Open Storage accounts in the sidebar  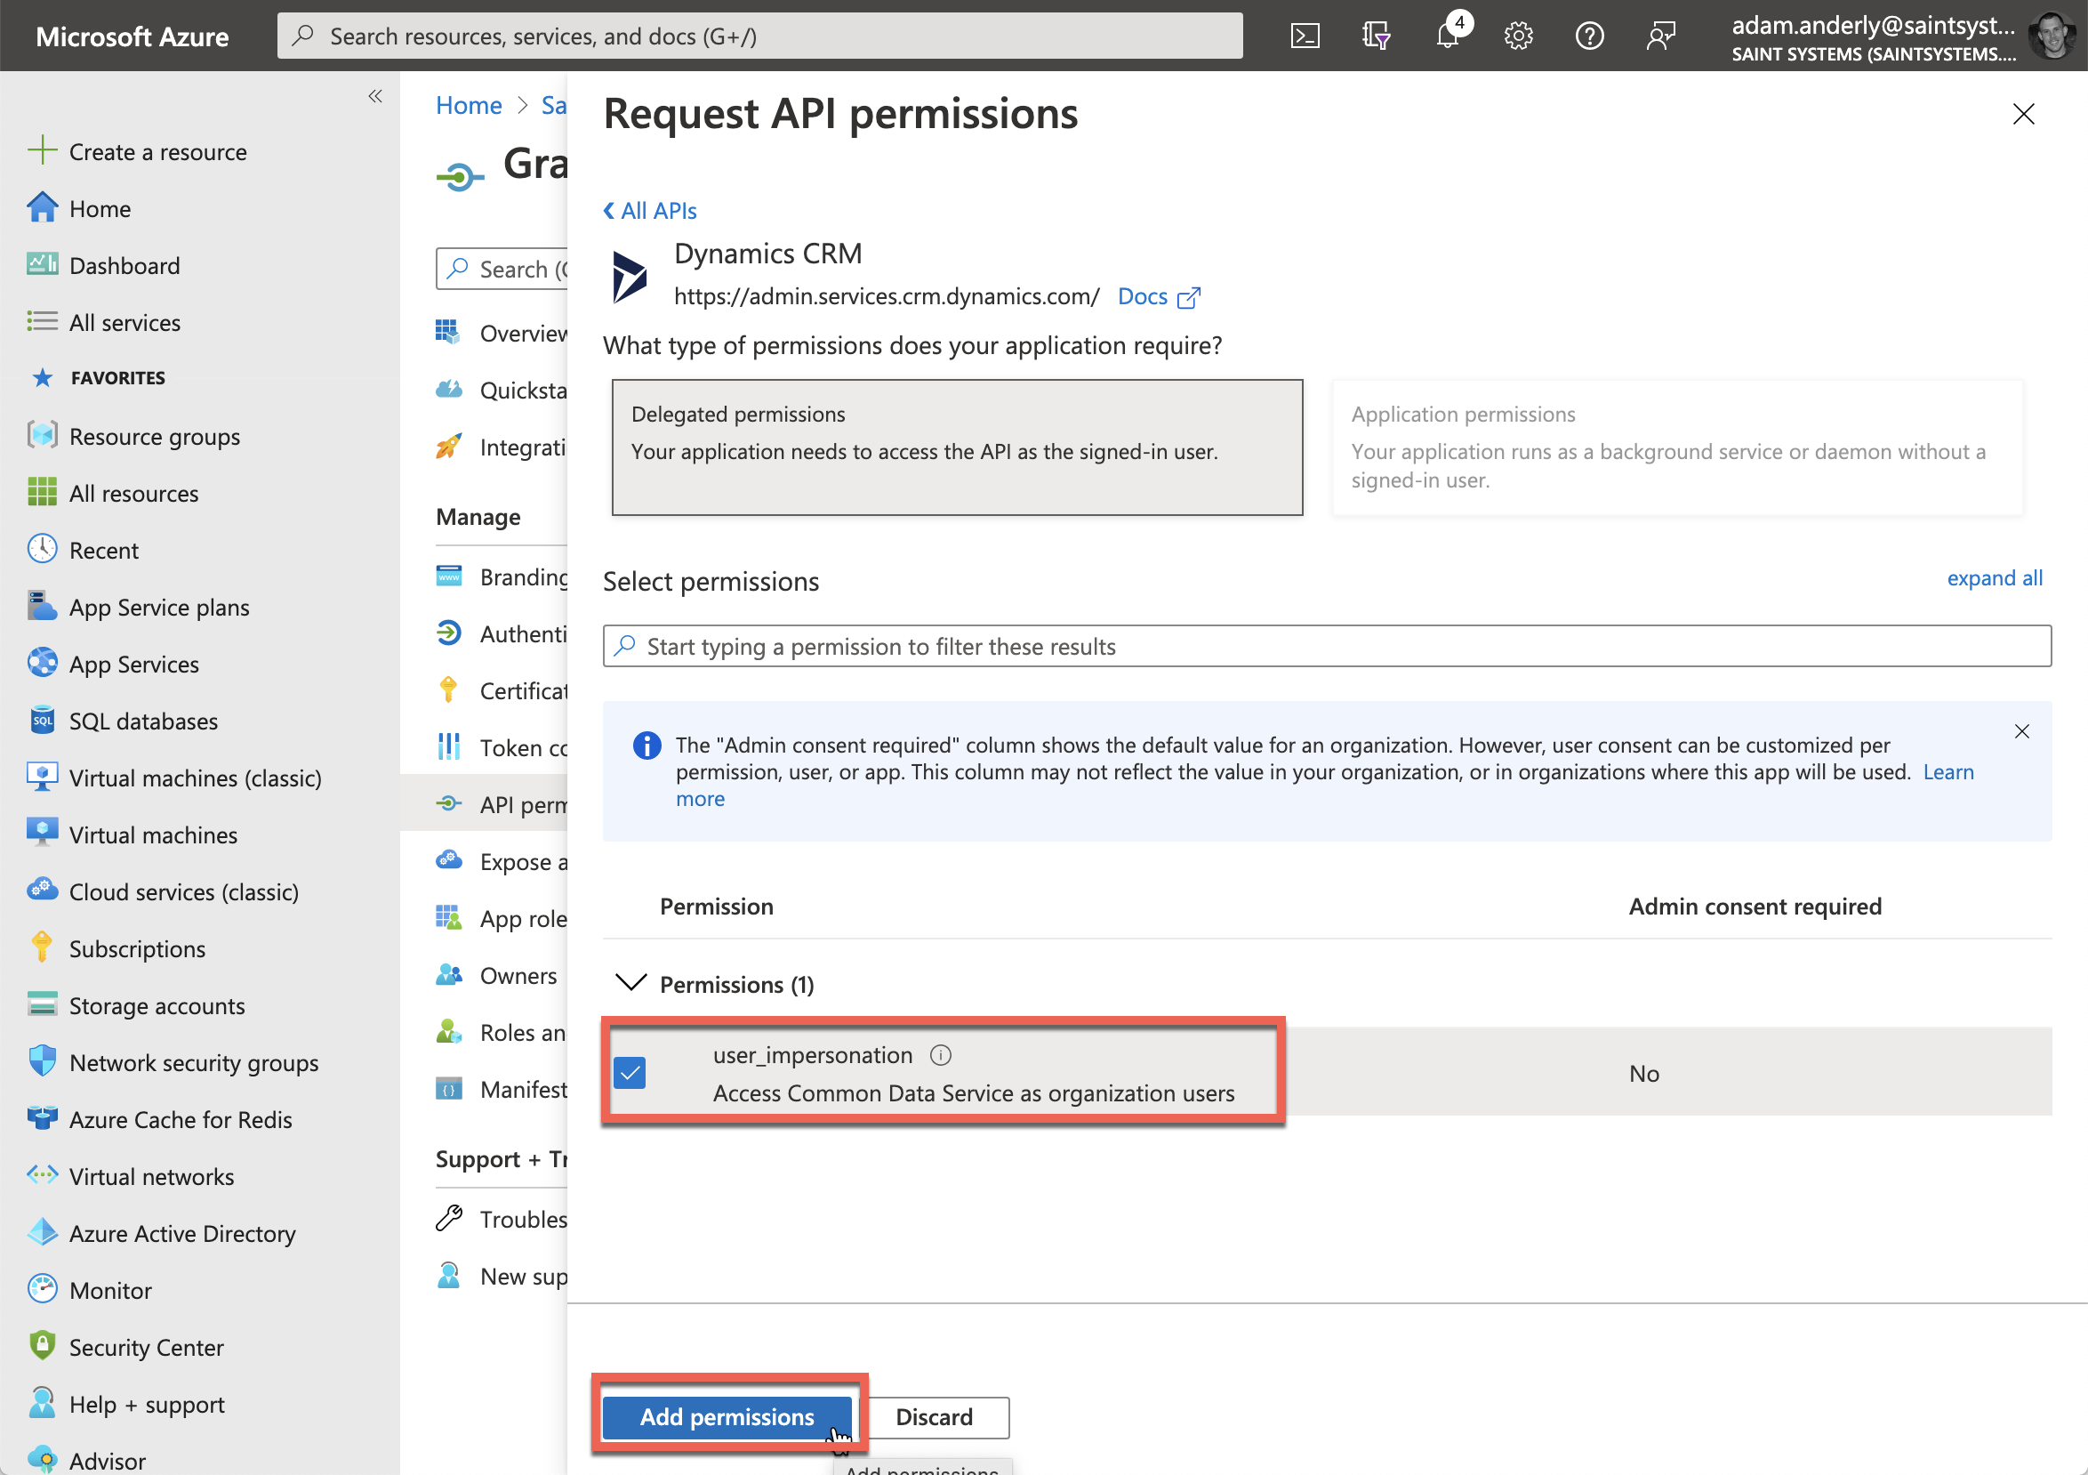coord(157,1005)
